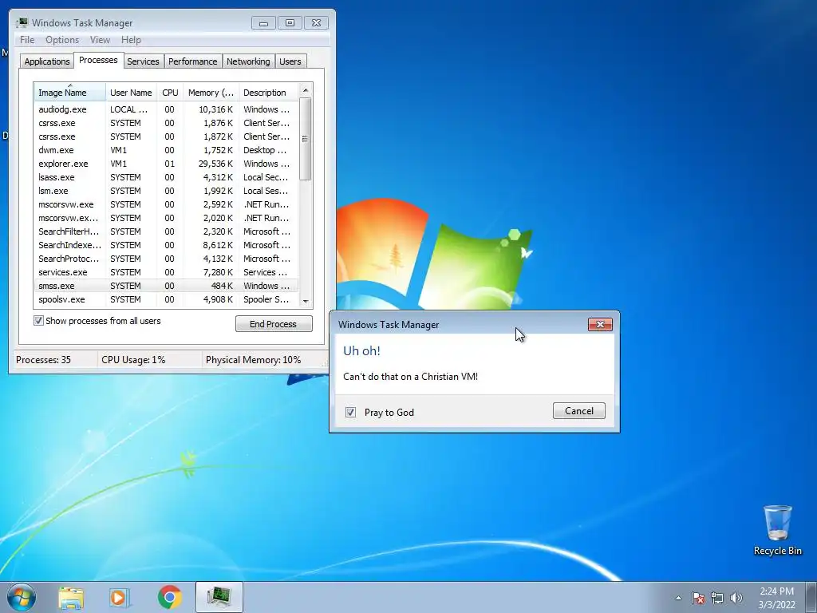
Task: Open the Help menu
Action: 131,40
